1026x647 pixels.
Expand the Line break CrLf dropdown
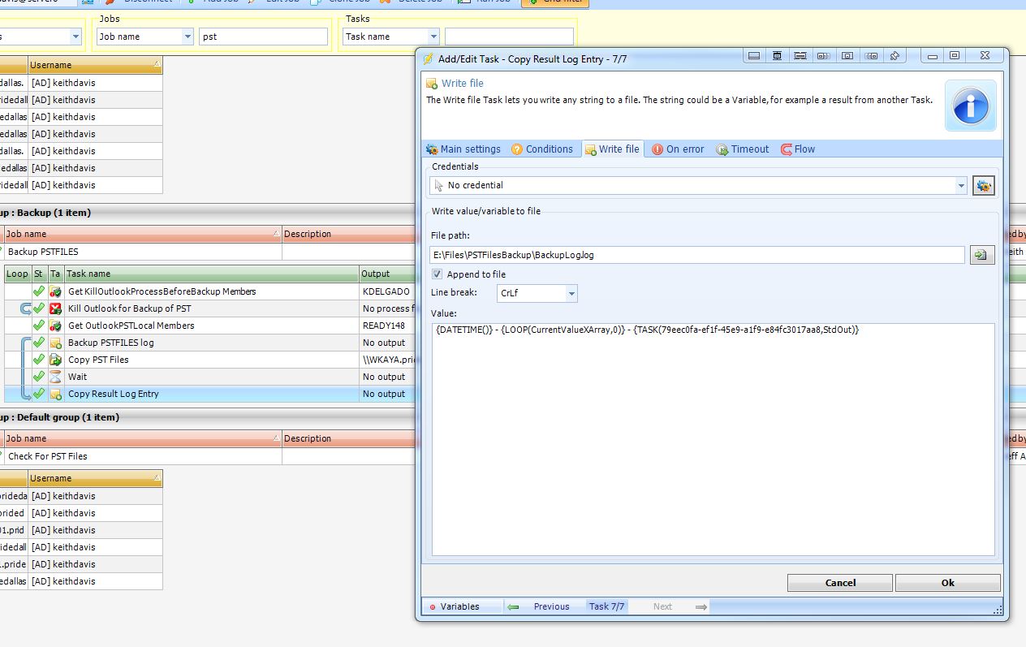571,293
